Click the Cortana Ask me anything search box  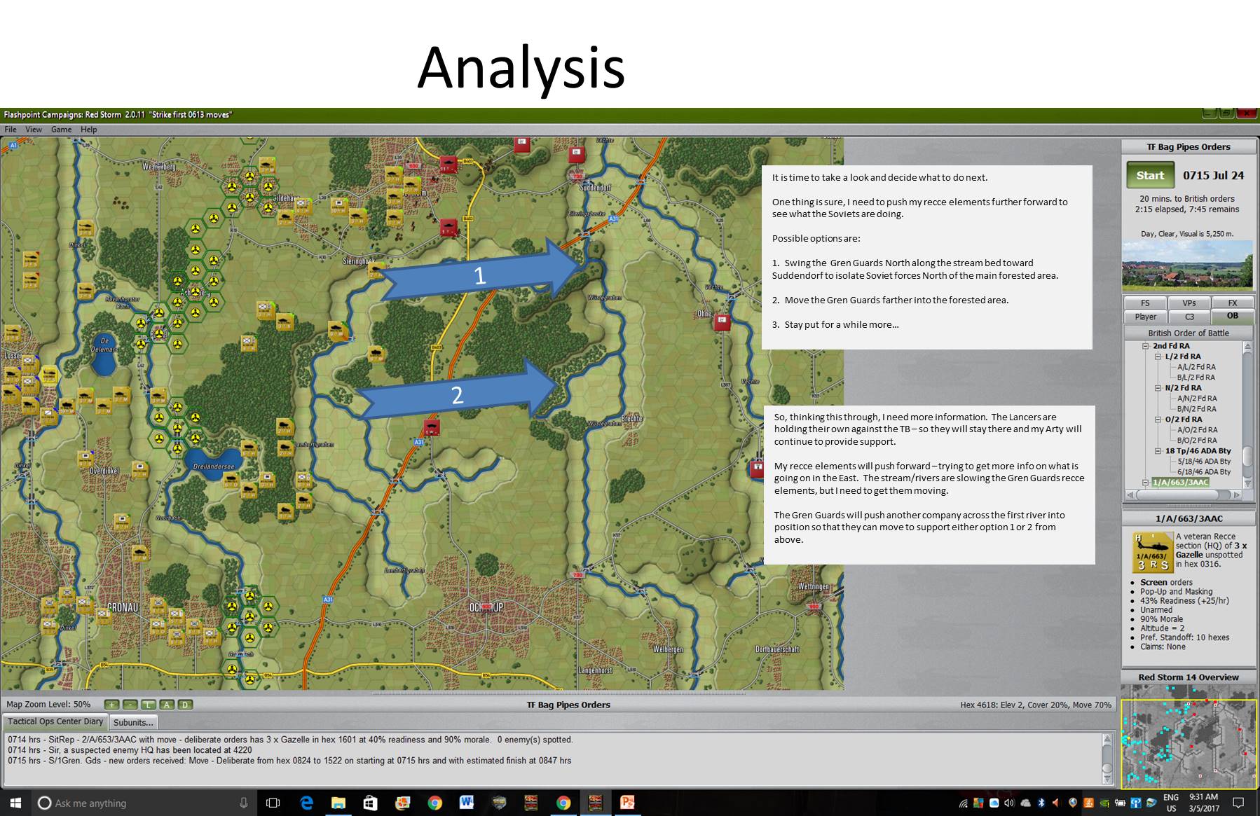(143, 803)
